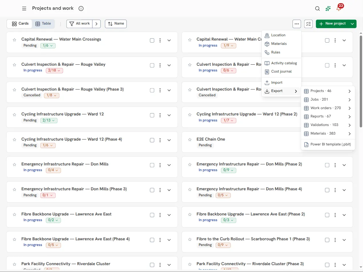This screenshot has width=363, height=272.
Task: Open Location from the menu
Action: [281, 35]
